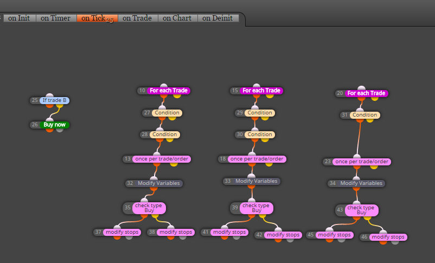This screenshot has width=435, height=263.
Task: Click the orange output of modify stops 41
Action: [225, 237]
